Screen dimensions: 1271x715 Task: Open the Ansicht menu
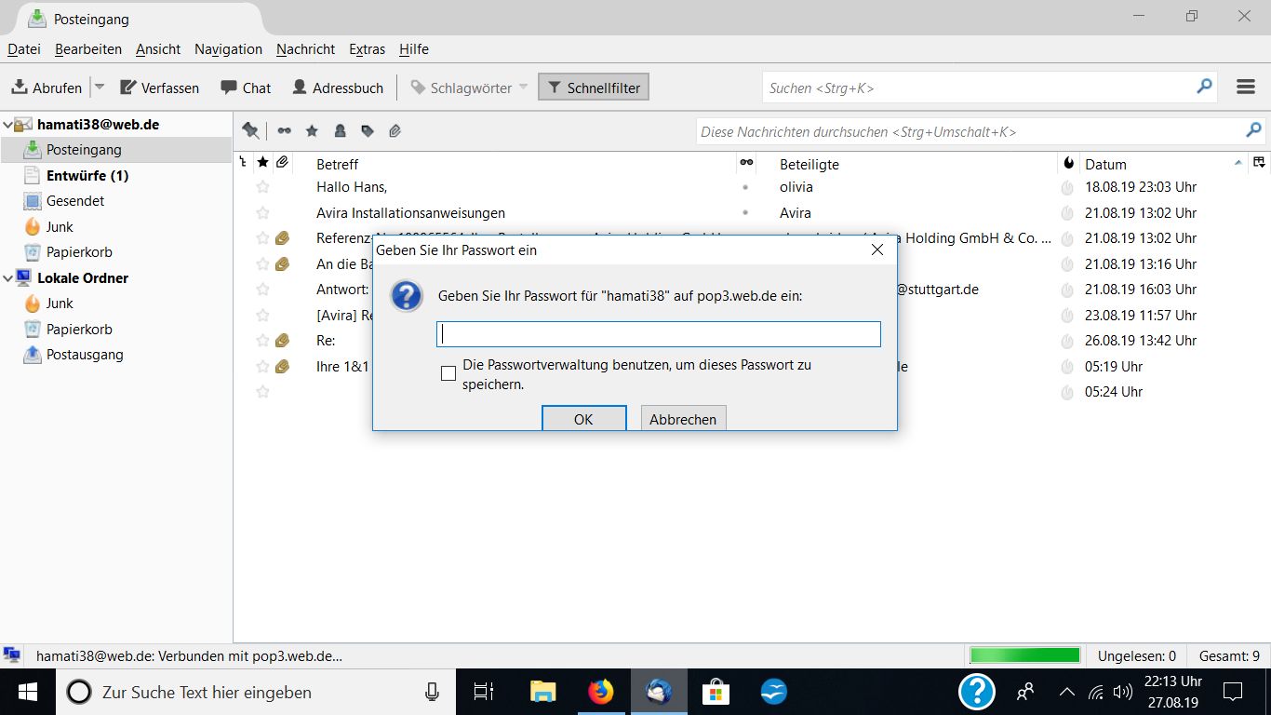click(158, 49)
